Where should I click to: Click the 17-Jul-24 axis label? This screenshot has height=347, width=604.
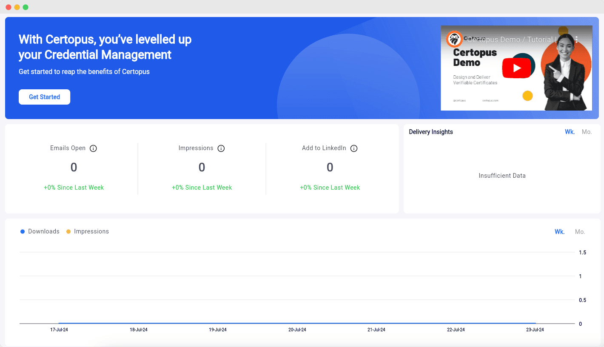[60, 330]
